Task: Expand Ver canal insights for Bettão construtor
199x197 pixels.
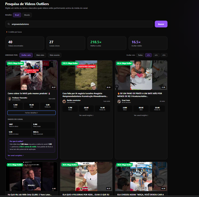Action: click(x=86, y=115)
